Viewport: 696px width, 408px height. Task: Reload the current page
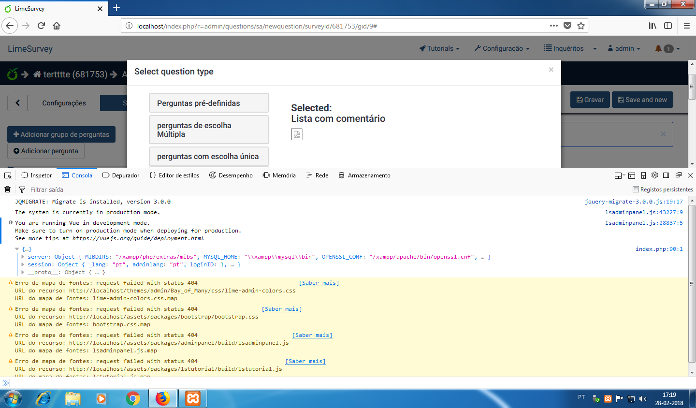41,26
